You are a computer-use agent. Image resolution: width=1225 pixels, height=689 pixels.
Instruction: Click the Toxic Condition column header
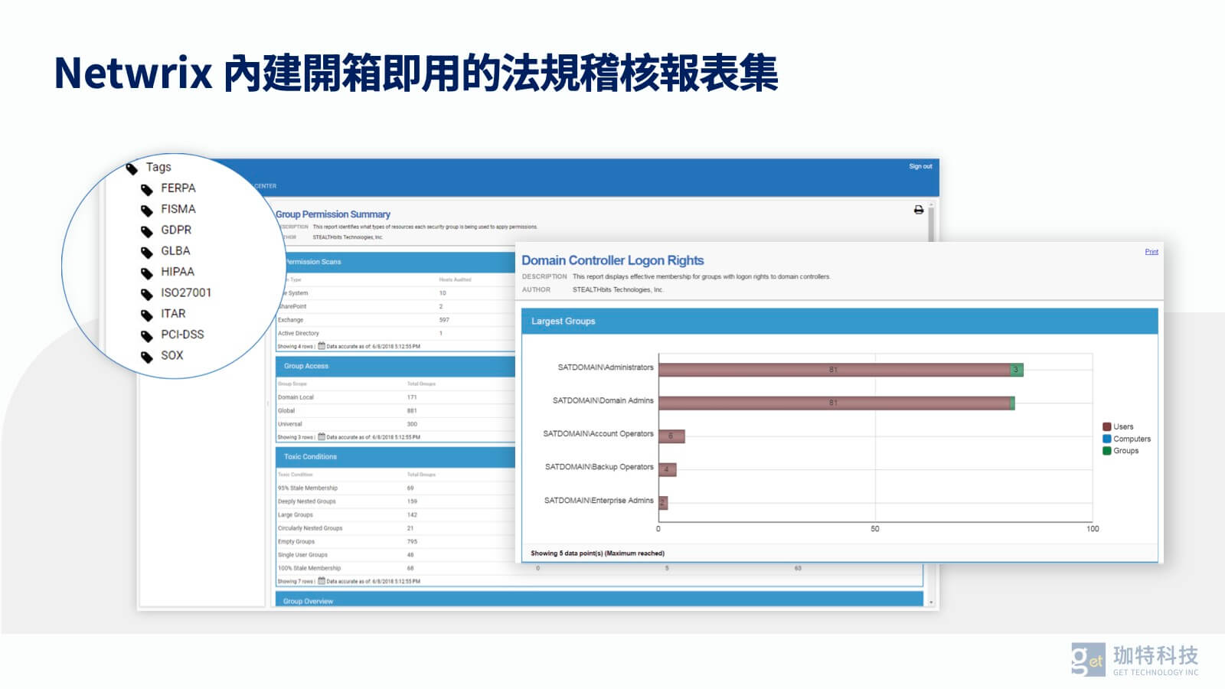(x=295, y=475)
